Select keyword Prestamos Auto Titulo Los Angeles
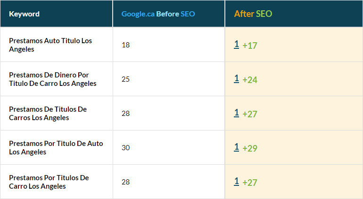Viewport: 363px width, 199px height. 50,45
